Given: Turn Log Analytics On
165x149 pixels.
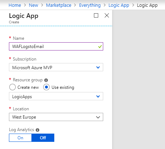Looking at the screenshot, I should click(20, 138).
